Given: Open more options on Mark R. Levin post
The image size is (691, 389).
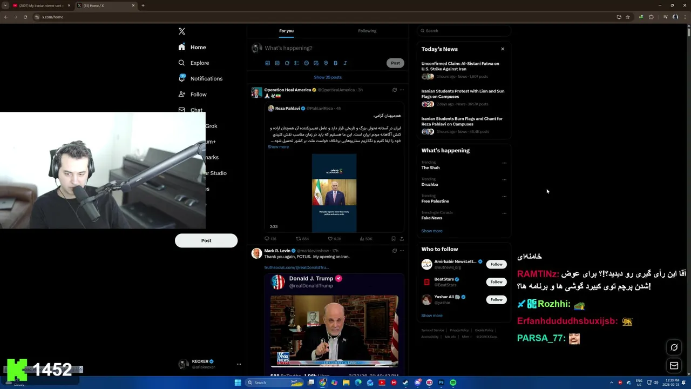Looking at the screenshot, I should pos(402,251).
